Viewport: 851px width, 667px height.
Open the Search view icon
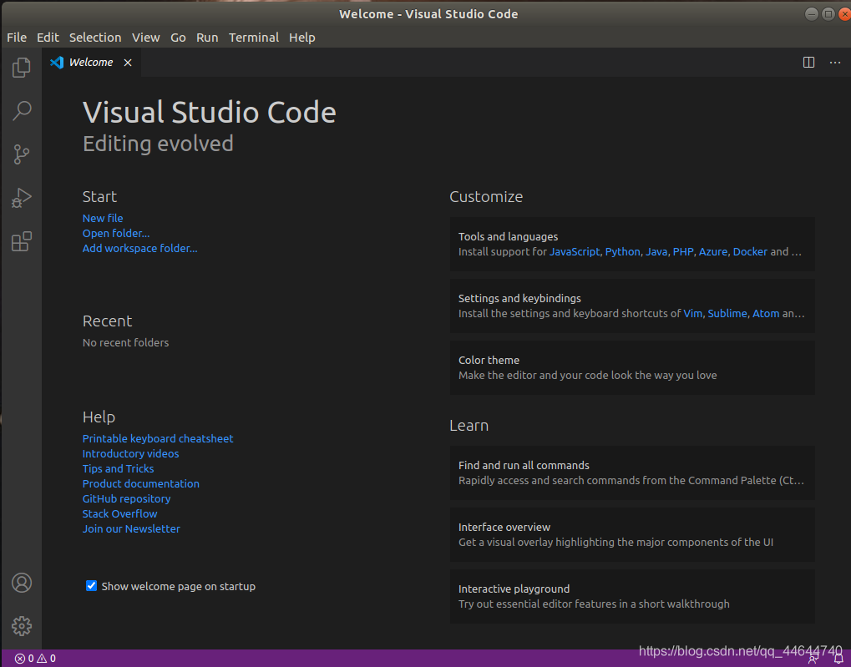(22, 110)
